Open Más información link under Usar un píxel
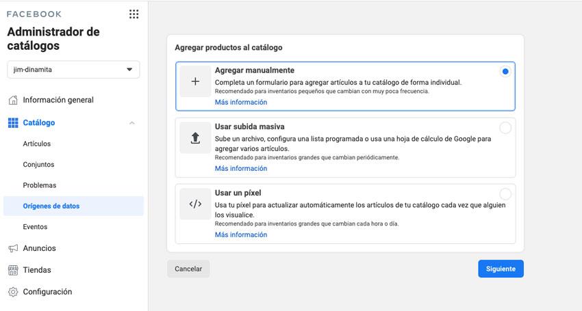 pyautogui.click(x=241, y=234)
